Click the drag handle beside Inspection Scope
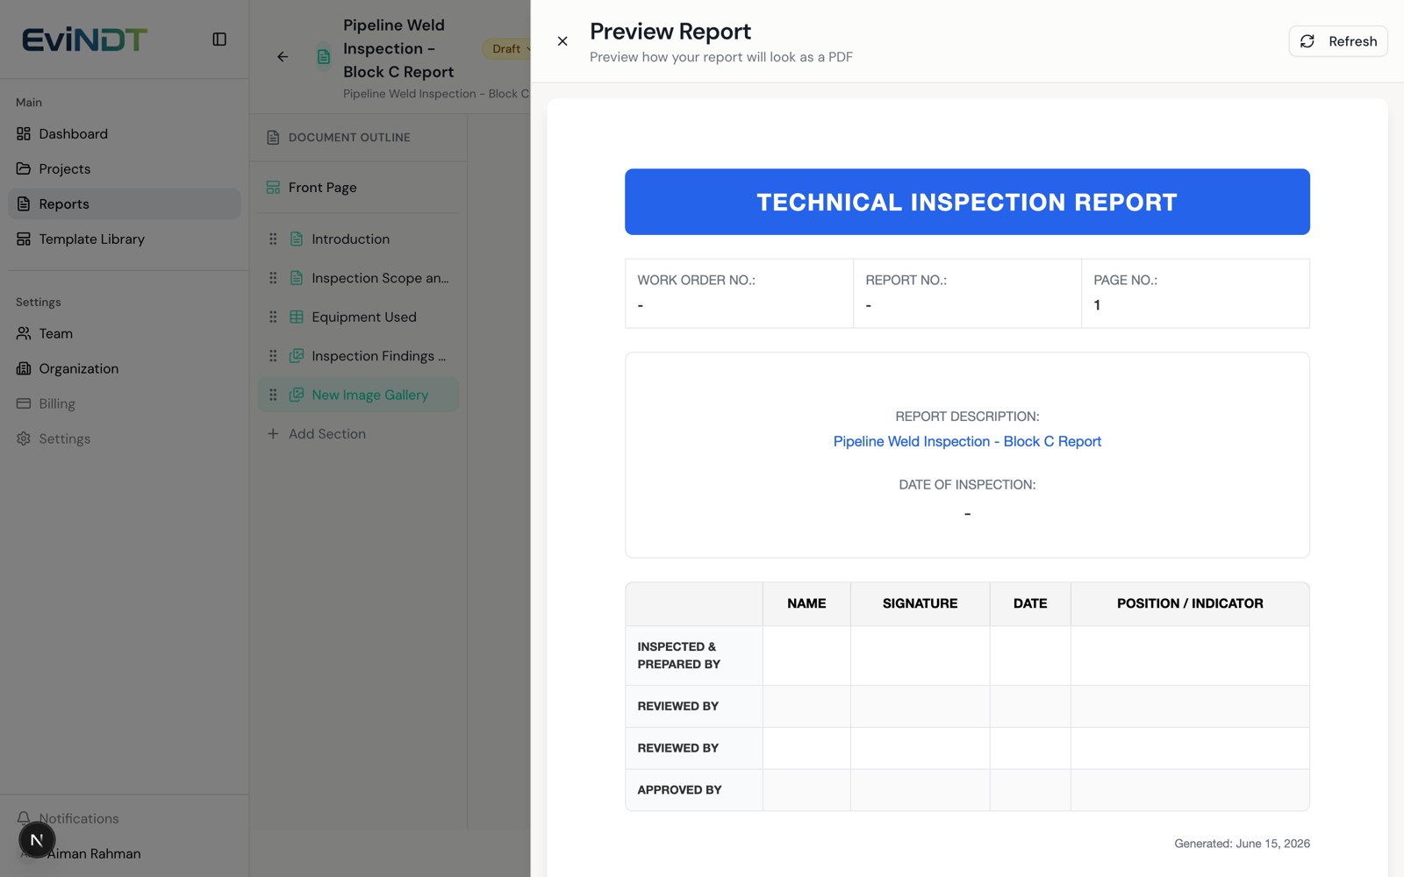Screen dimensions: 1404x877 [273, 278]
